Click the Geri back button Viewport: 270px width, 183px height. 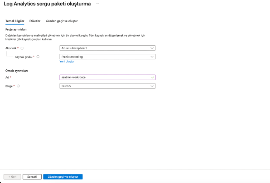pos(12,177)
